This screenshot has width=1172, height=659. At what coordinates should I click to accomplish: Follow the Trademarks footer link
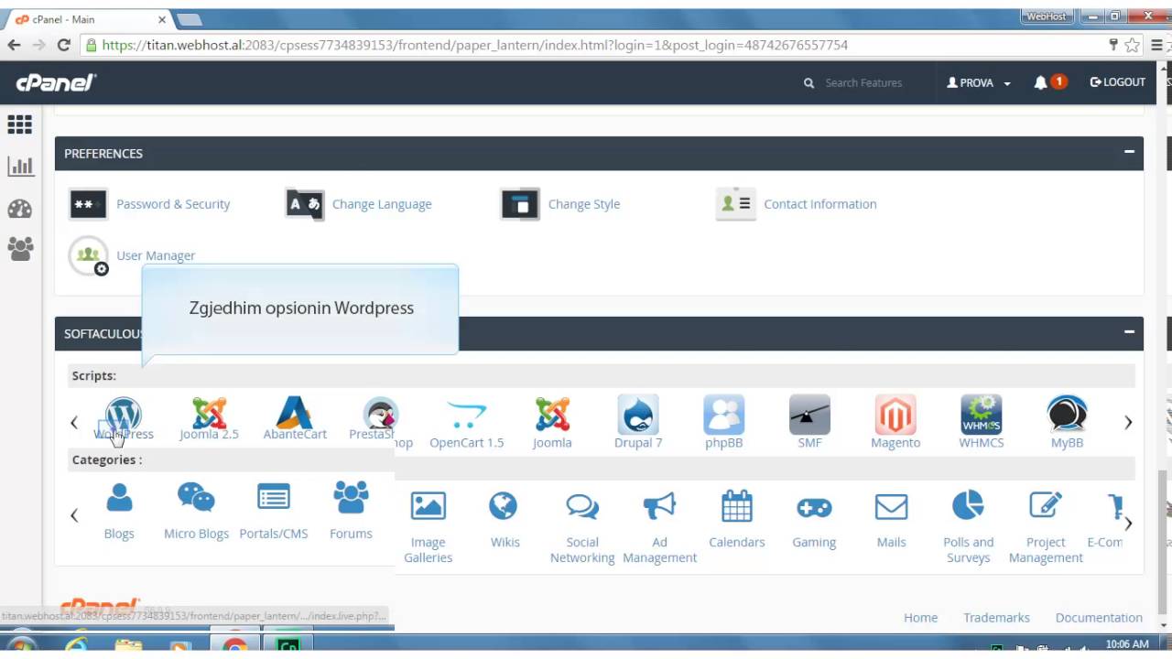pyautogui.click(x=996, y=618)
